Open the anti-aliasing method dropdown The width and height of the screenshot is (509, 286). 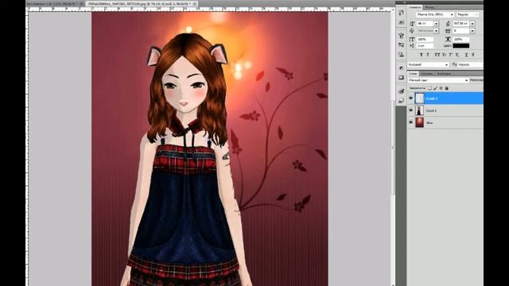pos(471,64)
